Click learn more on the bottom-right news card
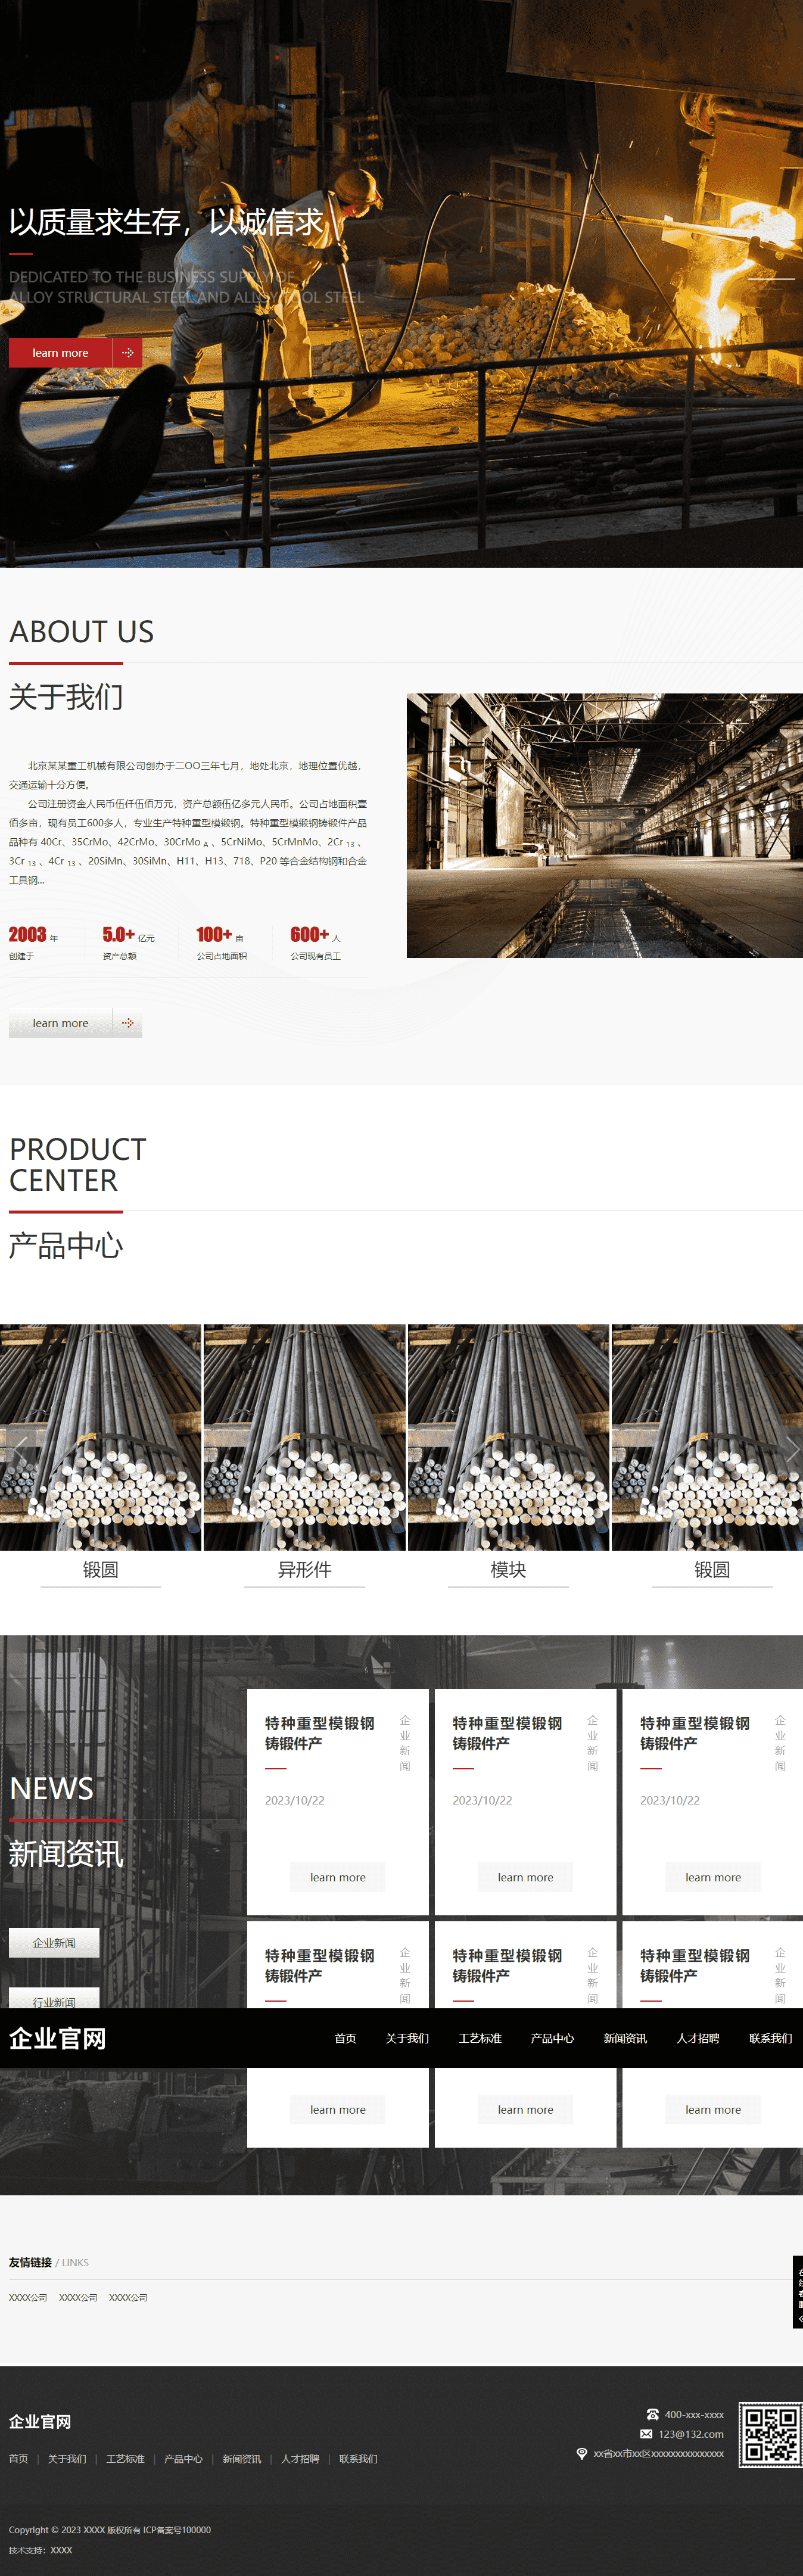The width and height of the screenshot is (803, 2576). [713, 2109]
